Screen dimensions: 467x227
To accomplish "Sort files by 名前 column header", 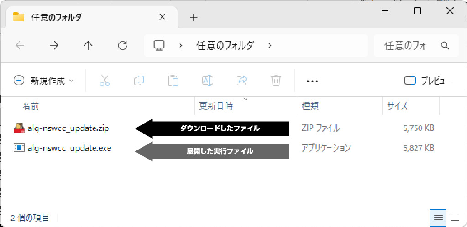I will coord(31,106).
